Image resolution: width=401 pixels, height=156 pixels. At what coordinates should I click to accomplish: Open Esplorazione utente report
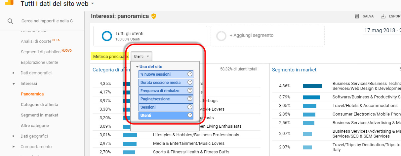click(x=39, y=62)
